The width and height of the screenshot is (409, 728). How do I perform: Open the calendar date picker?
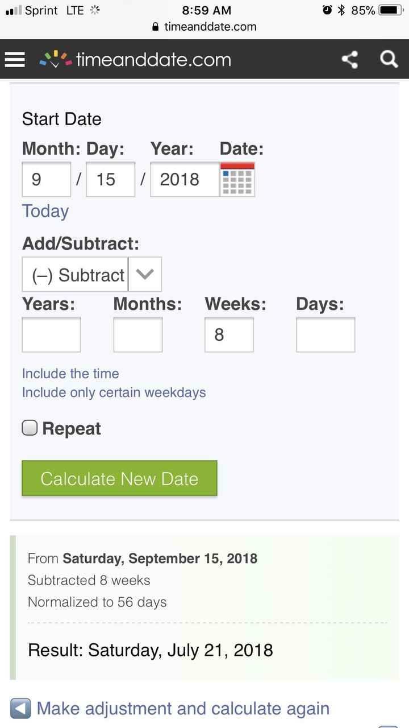pyautogui.click(x=237, y=179)
